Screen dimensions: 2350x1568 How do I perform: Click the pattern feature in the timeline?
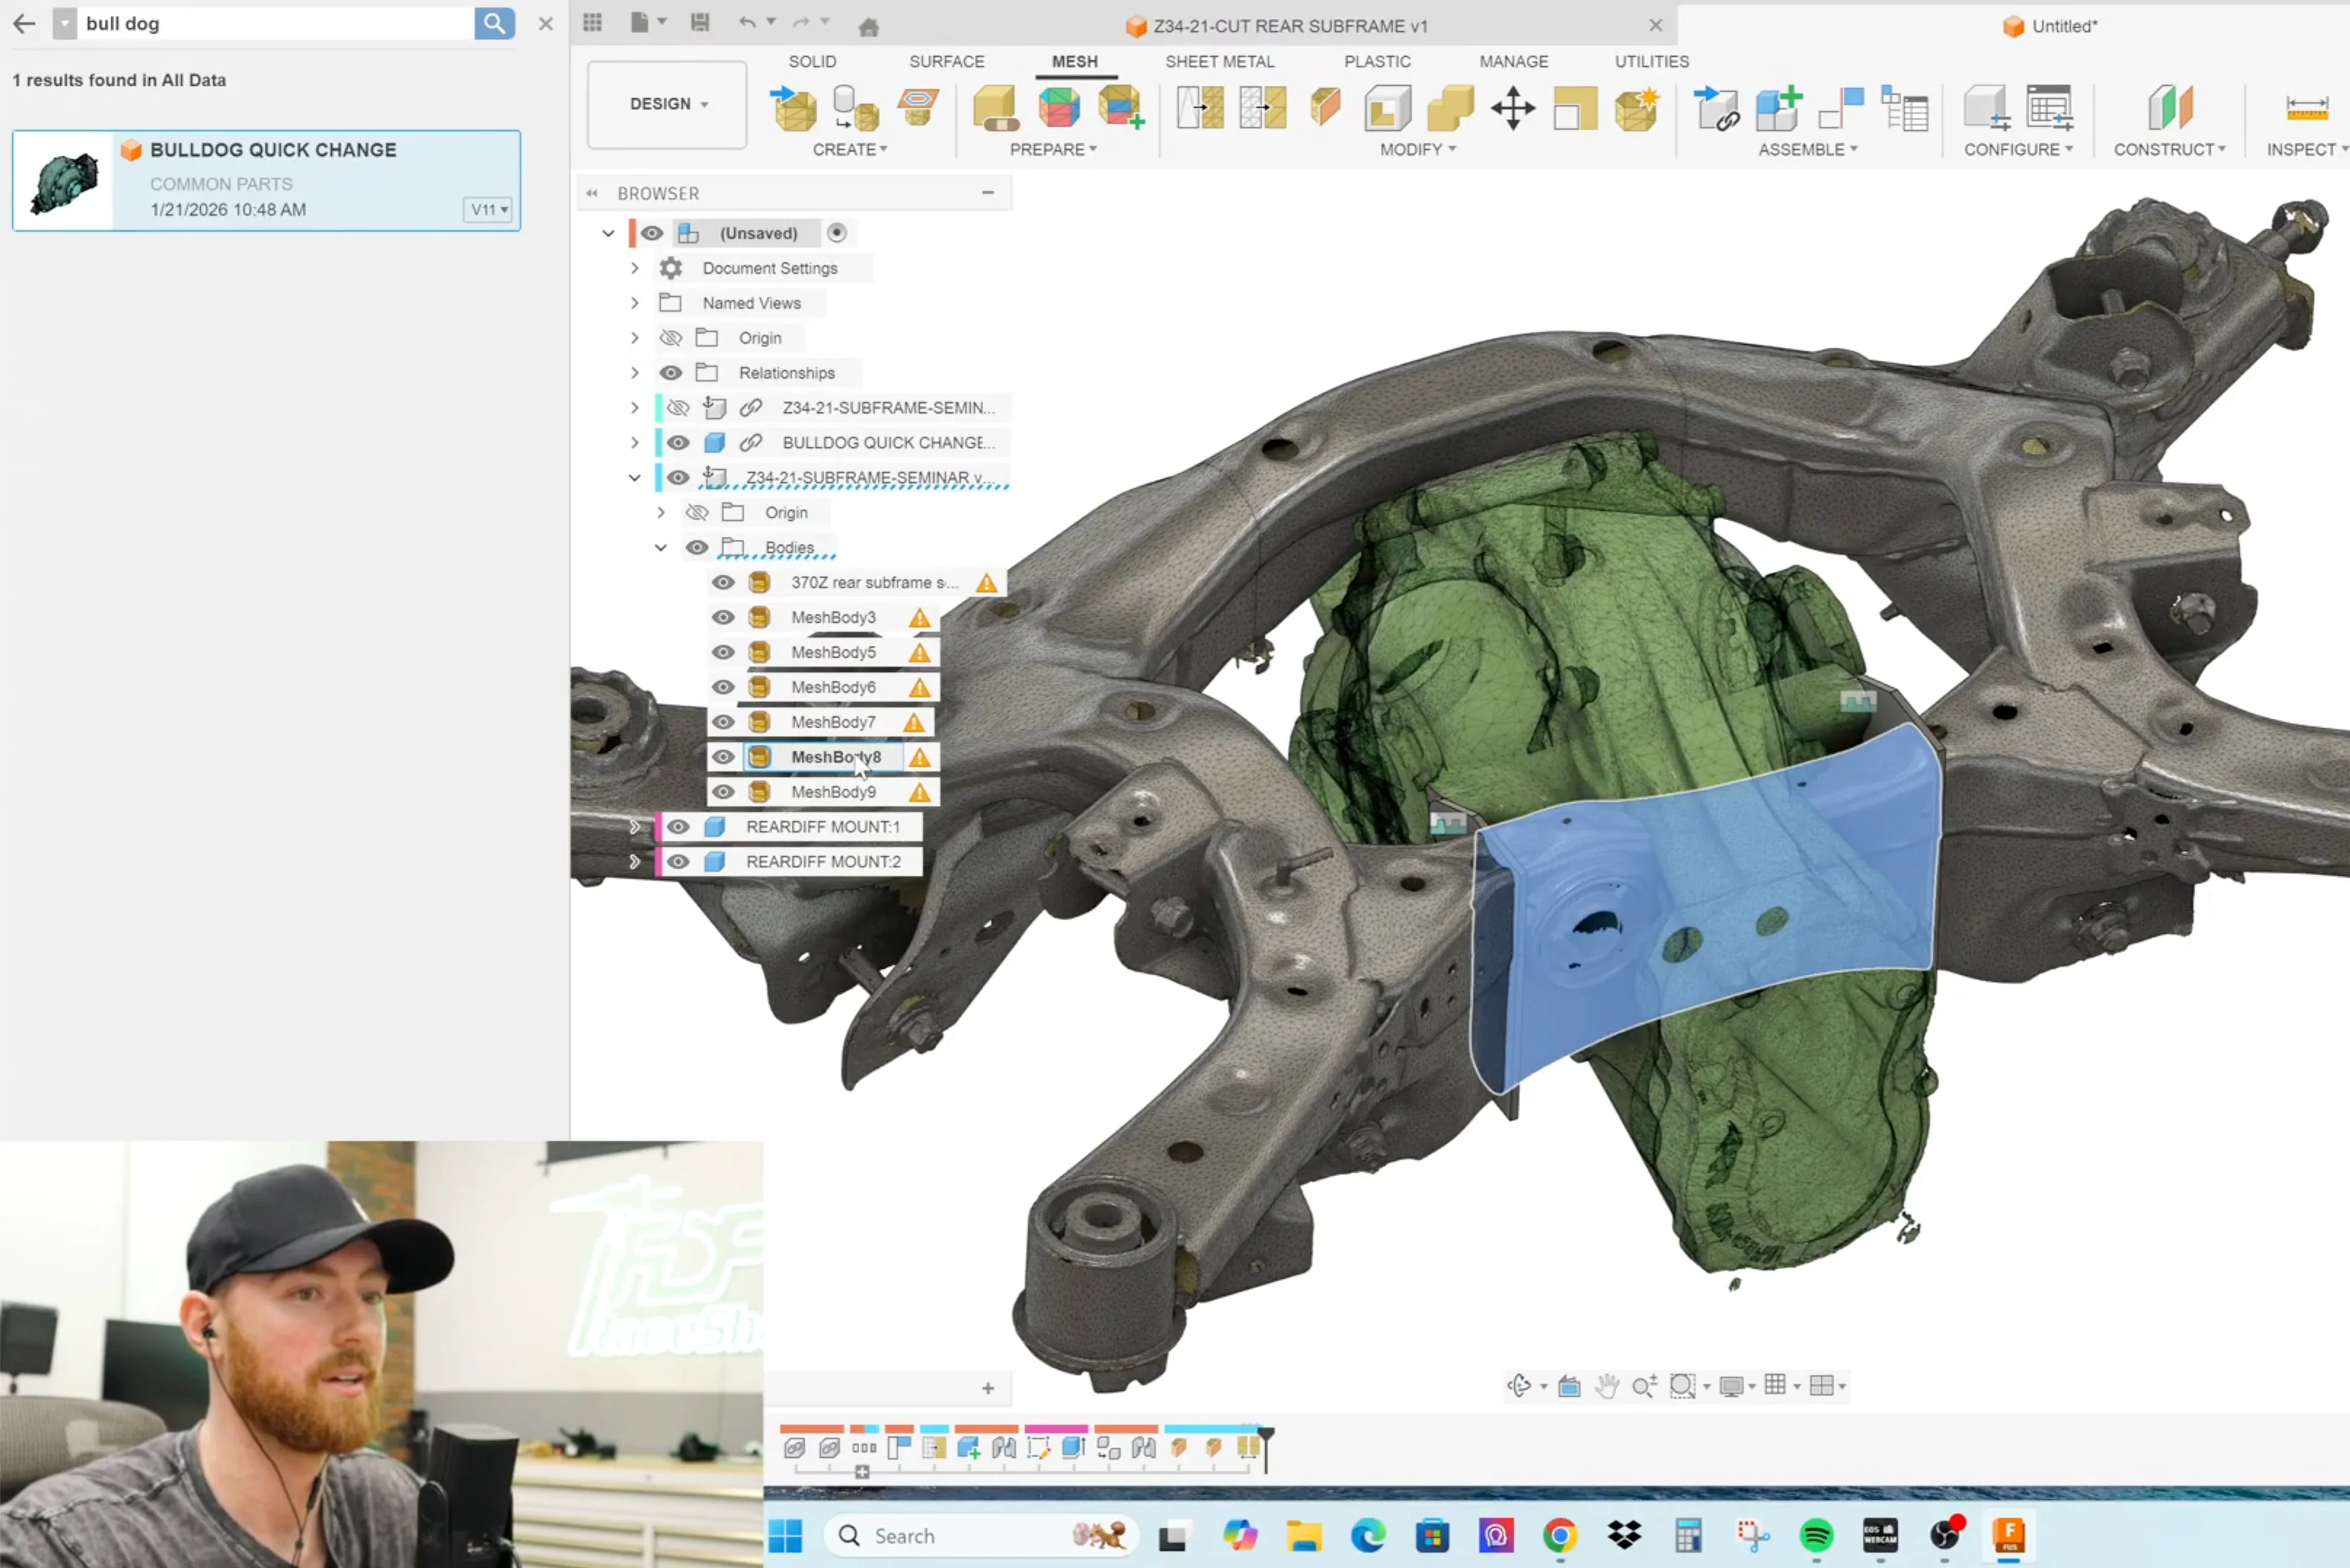864,1447
